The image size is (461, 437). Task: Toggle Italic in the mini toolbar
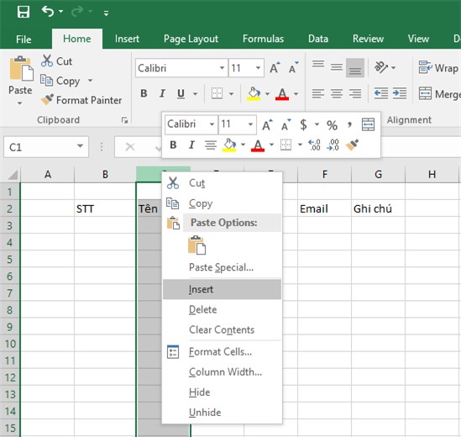pyautogui.click(x=191, y=145)
